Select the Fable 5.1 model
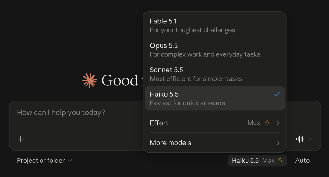Viewport: 329px width, 177px height. point(215,26)
